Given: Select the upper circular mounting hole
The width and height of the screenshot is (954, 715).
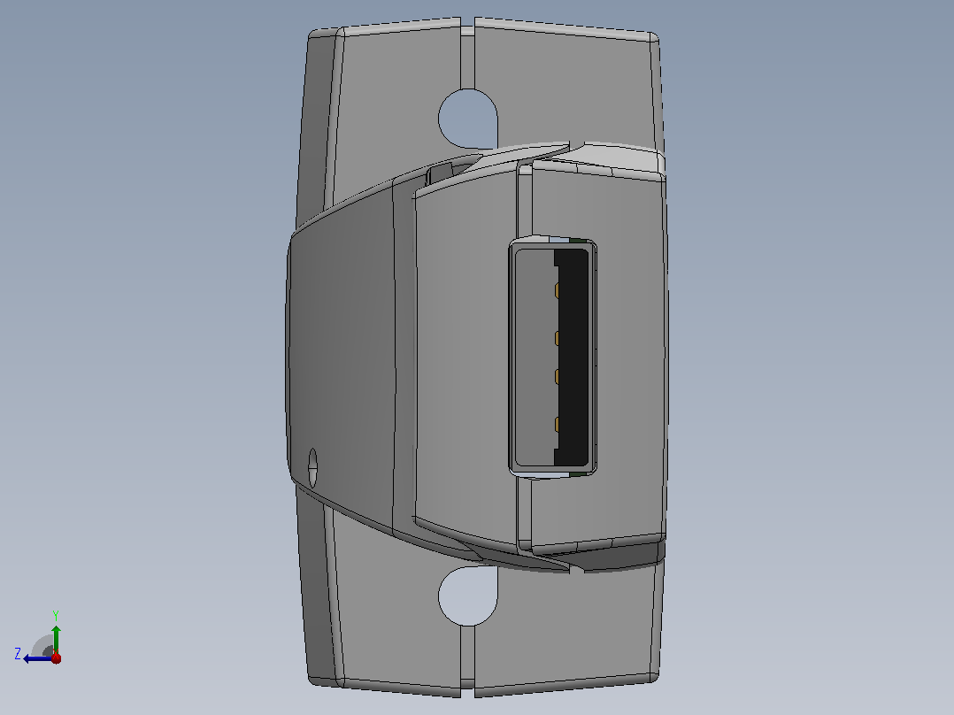Looking at the screenshot, I should 467,119.
